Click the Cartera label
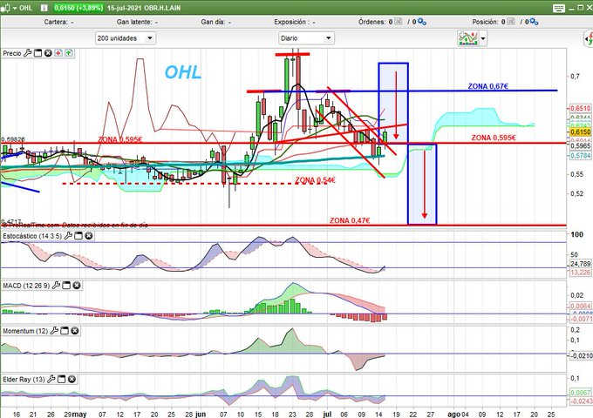 point(56,22)
